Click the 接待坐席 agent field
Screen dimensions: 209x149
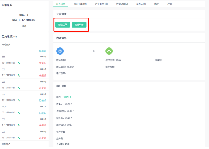tap(113, 60)
